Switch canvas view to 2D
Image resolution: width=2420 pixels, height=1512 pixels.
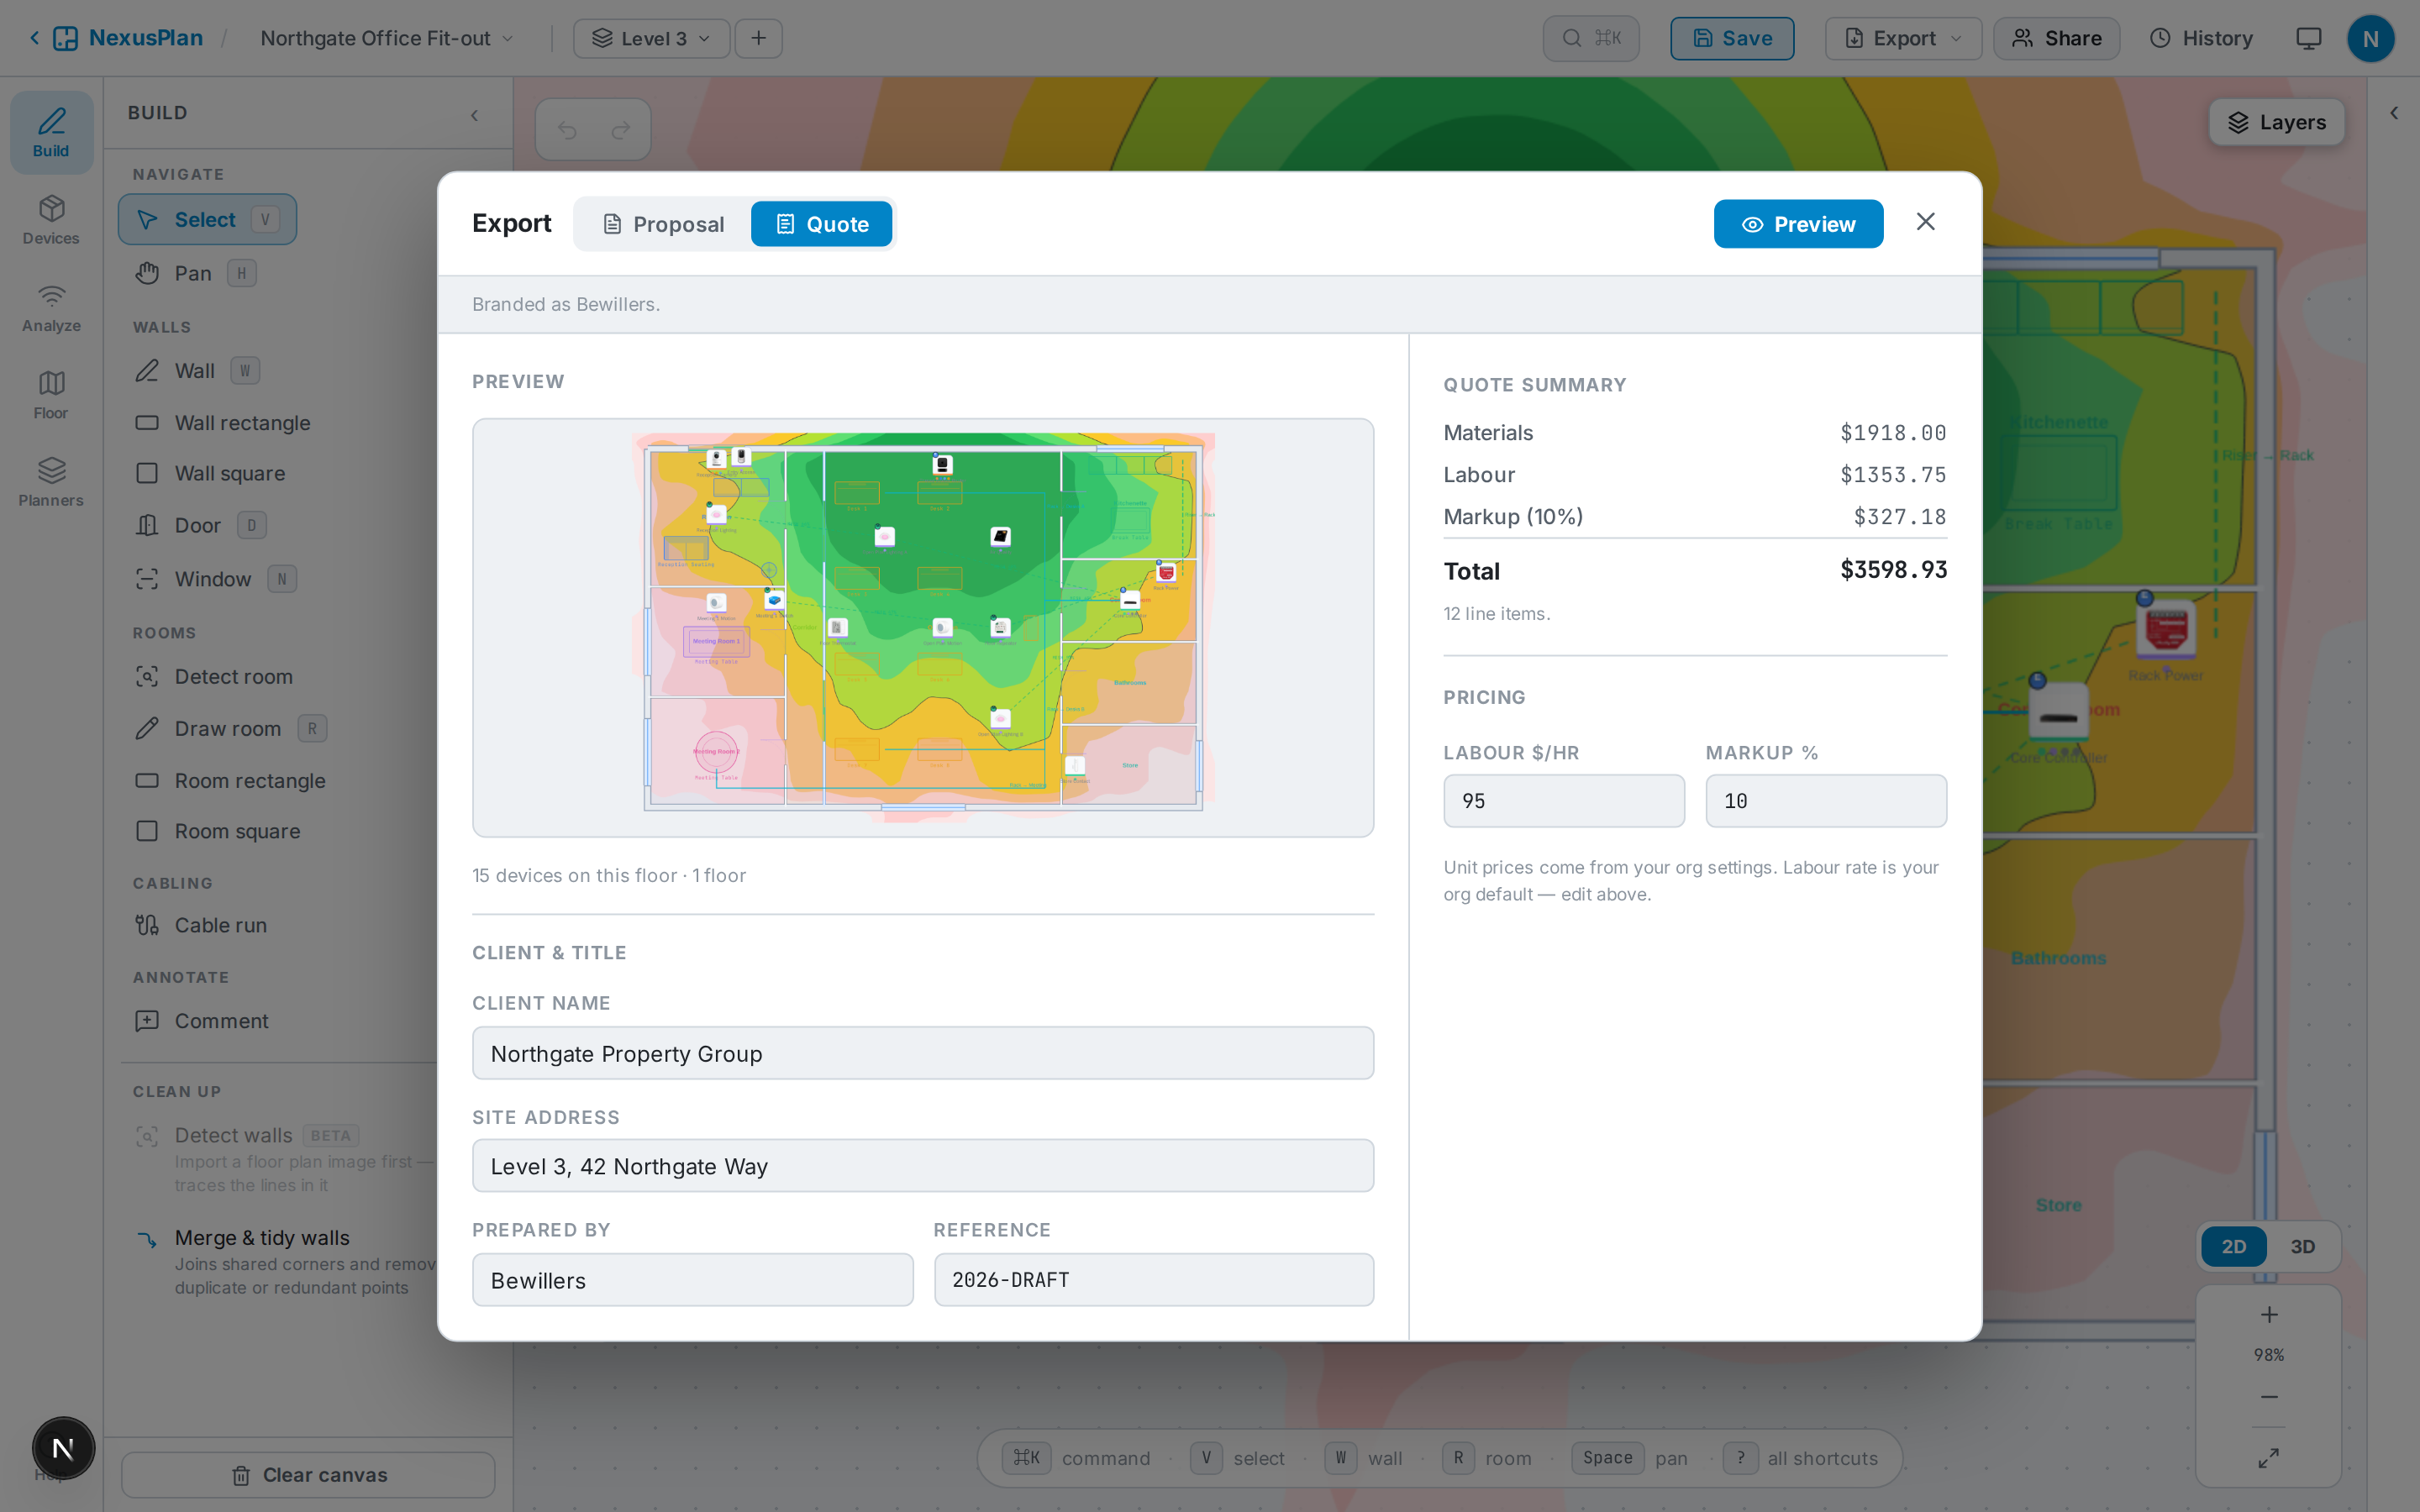point(2233,1247)
